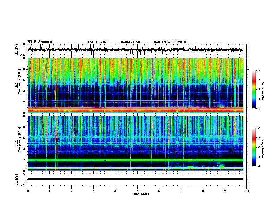Click time axis tick label "7"
This screenshot has height=214, width=278.
pyautogui.click(x=181, y=191)
